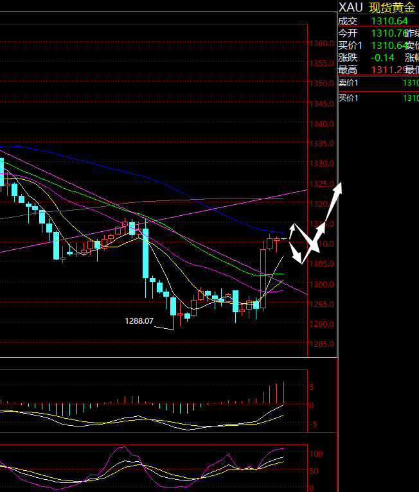The height and width of the screenshot is (492, 419).
Task: Click the tallest red MACD histogram bar
Action: [284, 393]
